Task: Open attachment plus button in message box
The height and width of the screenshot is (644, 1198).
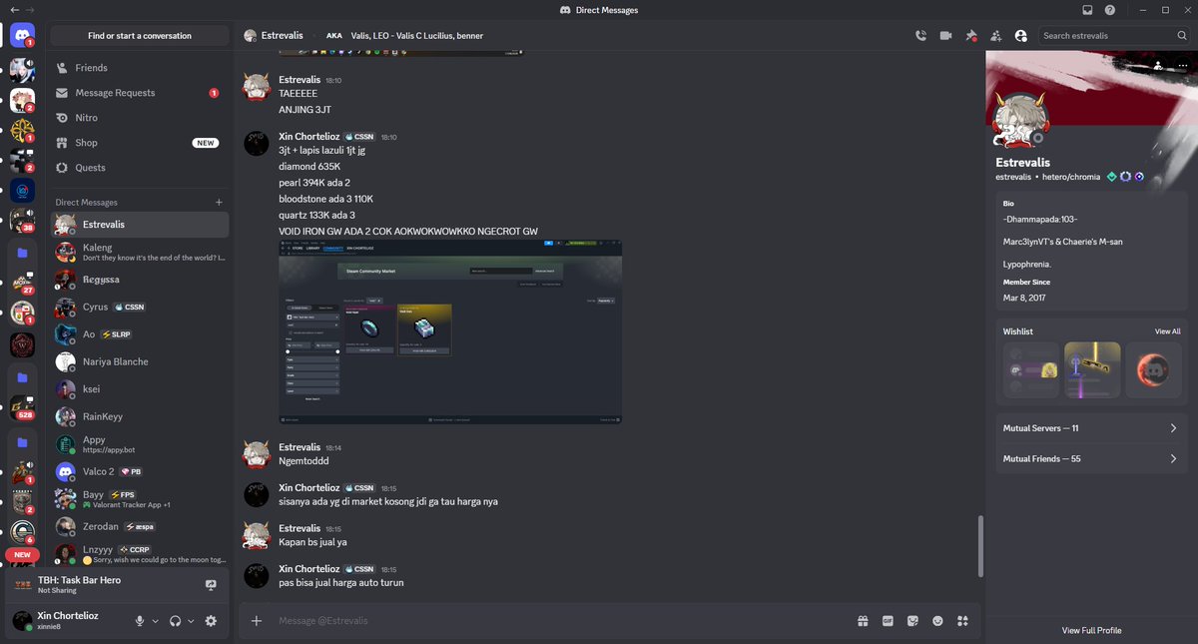Action: pos(257,620)
